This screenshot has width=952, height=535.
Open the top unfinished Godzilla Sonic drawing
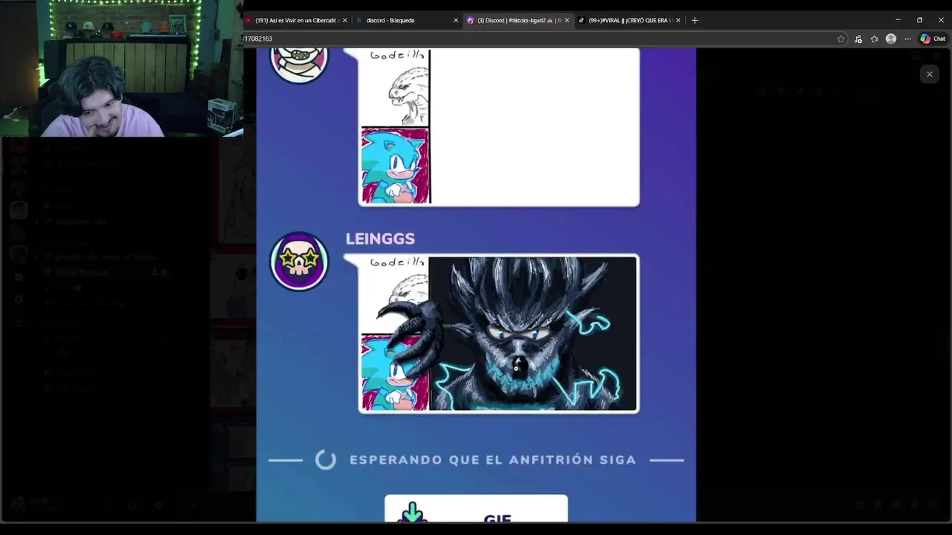coord(498,127)
